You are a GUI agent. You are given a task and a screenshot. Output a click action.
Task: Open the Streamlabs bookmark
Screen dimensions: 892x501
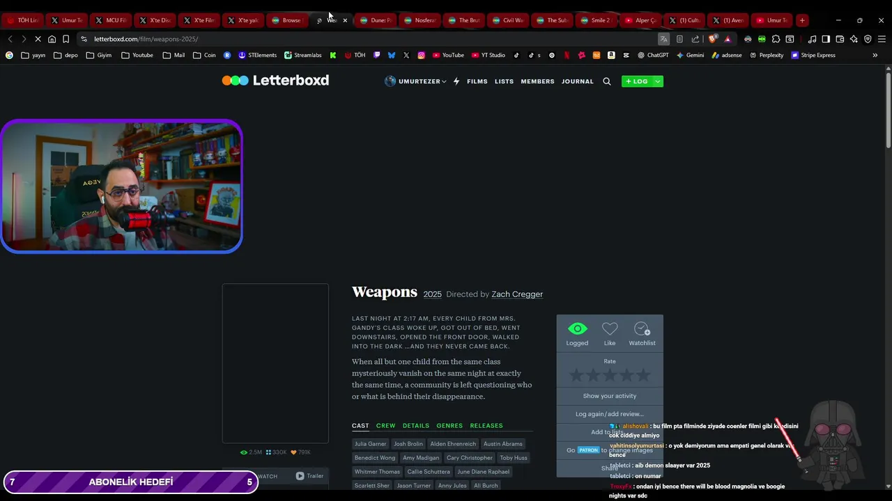pyautogui.click(x=302, y=55)
